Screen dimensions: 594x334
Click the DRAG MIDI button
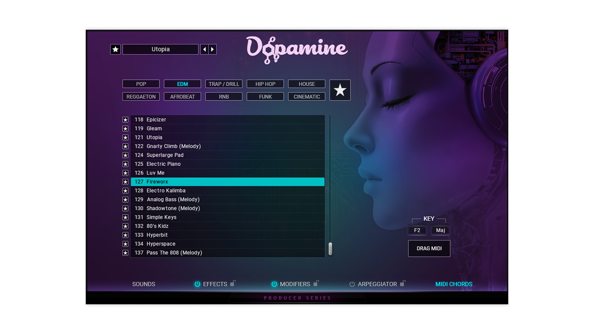(429, 248)
